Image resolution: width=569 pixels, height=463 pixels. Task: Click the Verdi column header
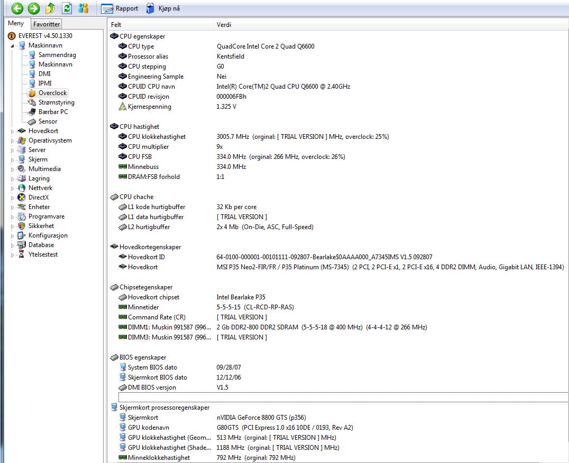tap(391, 25)
